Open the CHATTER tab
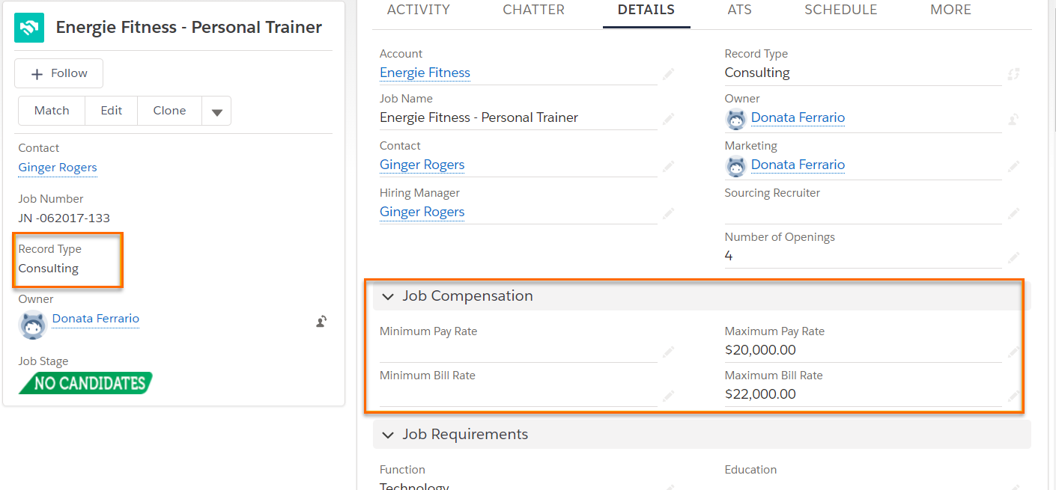 tap(534, 10)
